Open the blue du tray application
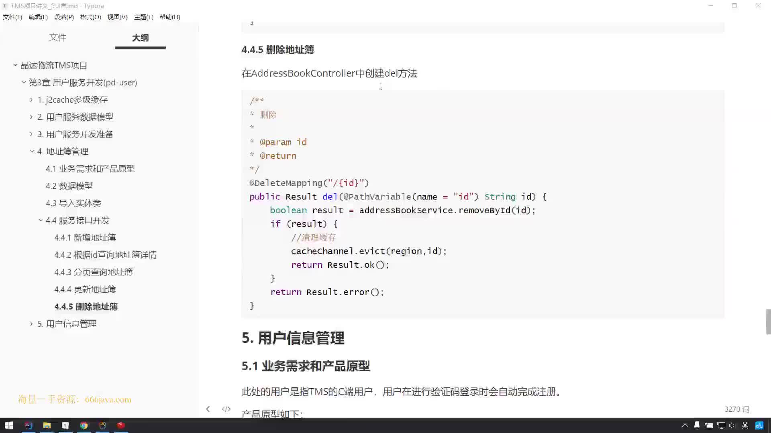 759,425
